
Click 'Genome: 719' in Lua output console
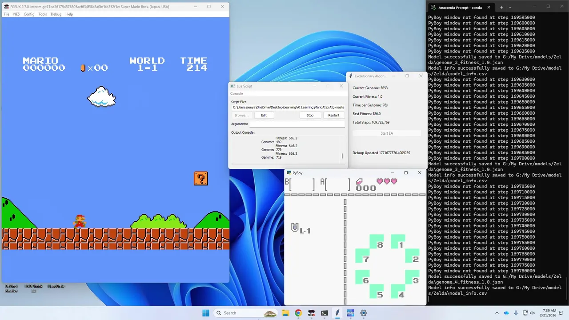[x=271, y=157]
